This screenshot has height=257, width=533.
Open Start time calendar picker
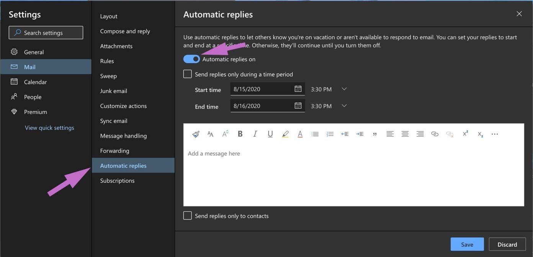click(298, 89)
